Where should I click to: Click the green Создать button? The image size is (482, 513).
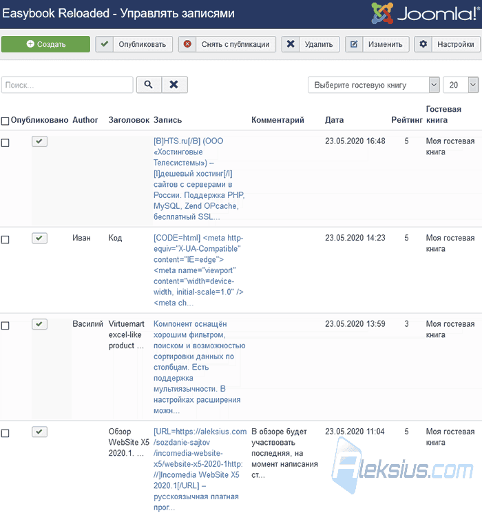click(x=45, y=44)
